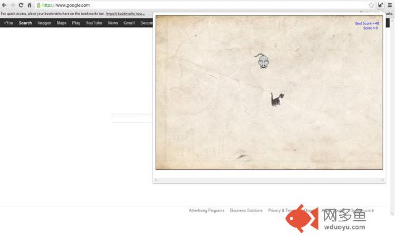Follow the Advertising Programs footer link
The image size is (395, 246).
click(206, 210)
